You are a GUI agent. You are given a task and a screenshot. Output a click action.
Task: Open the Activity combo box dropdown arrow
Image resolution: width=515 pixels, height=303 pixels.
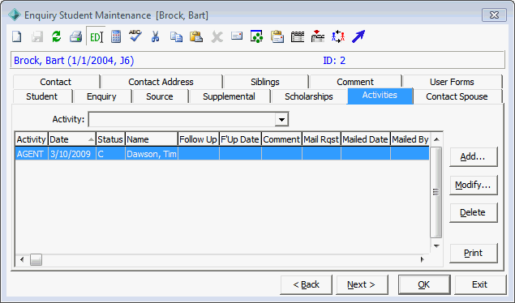click(281, 119)
